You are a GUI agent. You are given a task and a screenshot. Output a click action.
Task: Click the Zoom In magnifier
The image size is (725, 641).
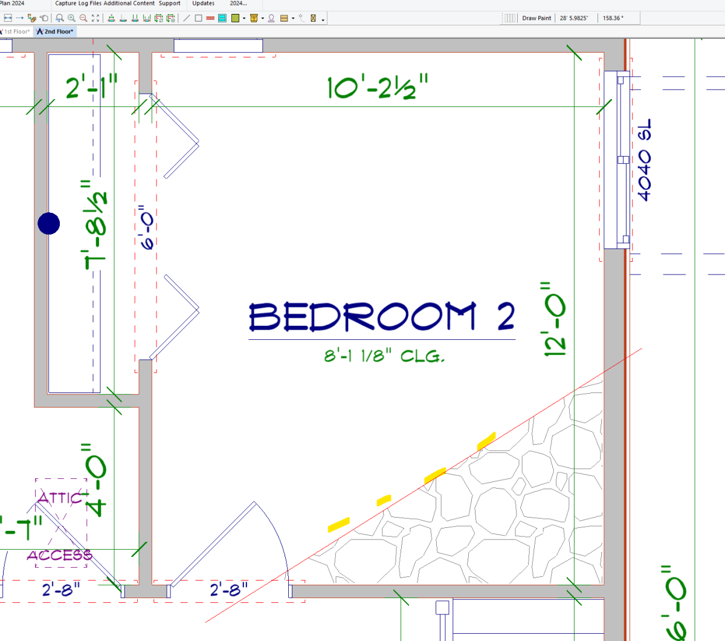coord(72,18)
